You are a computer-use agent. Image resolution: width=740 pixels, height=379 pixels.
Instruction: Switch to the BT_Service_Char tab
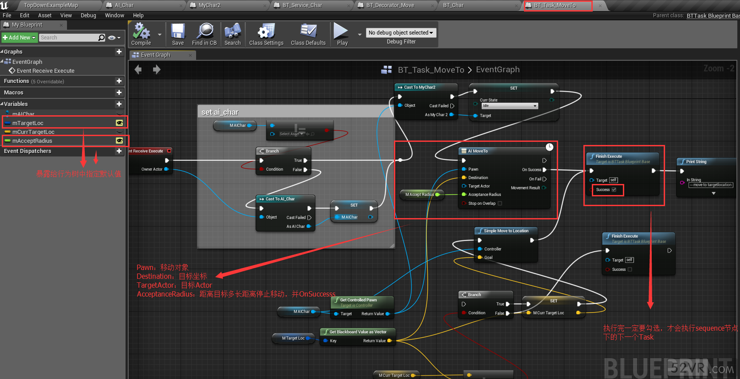pos(302,5)
